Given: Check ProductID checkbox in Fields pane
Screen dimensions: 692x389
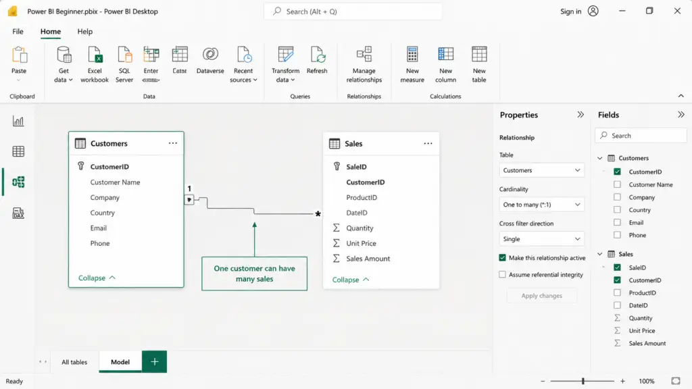Looking at the screenshot, I should point(617,292).
